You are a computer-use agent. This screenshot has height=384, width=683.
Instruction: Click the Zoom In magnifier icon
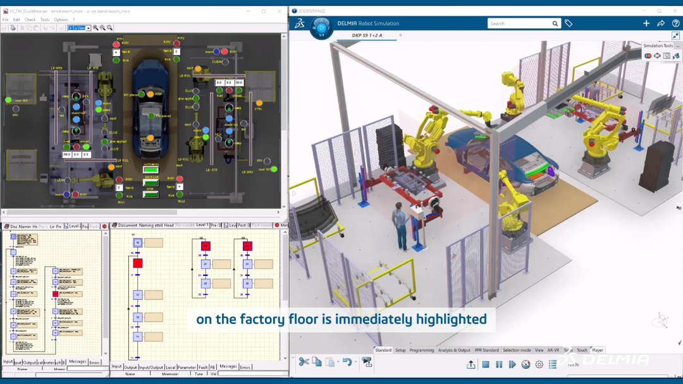(x=95, y=28)
